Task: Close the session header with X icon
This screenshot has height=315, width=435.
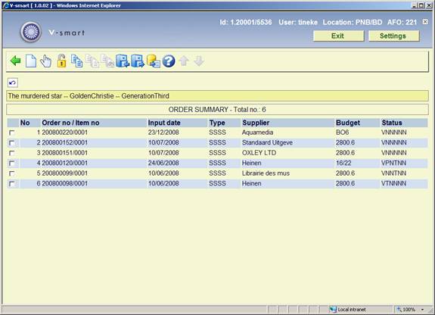Action: tap(425, 22)
